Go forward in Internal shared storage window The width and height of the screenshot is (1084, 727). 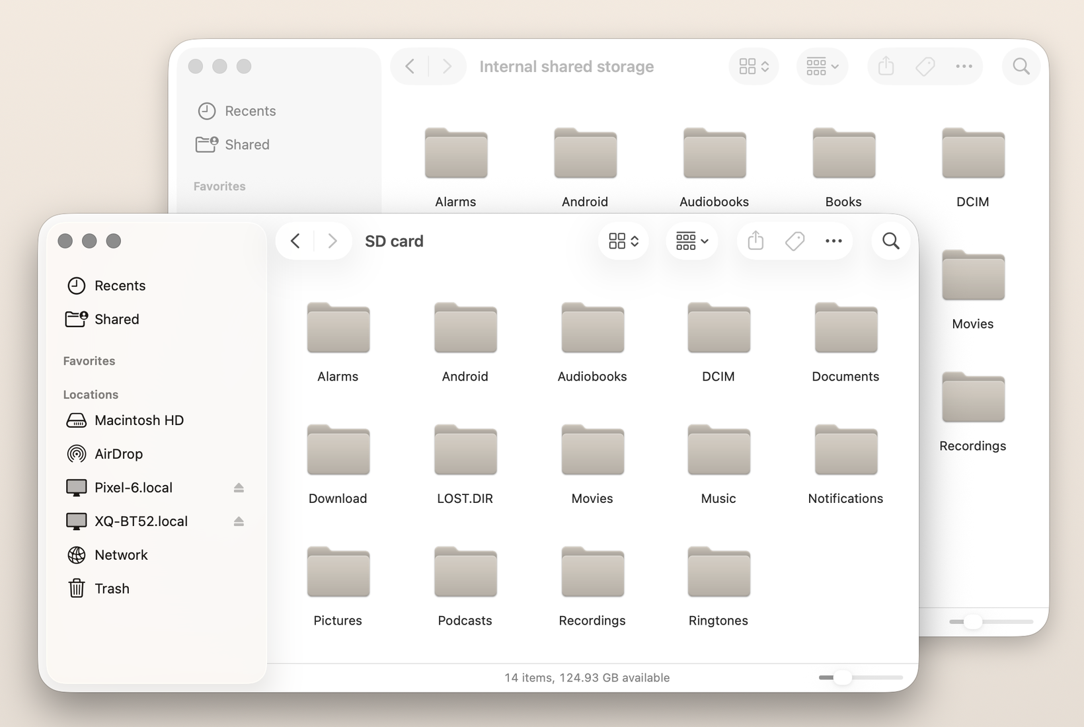(x=447, y=66)
